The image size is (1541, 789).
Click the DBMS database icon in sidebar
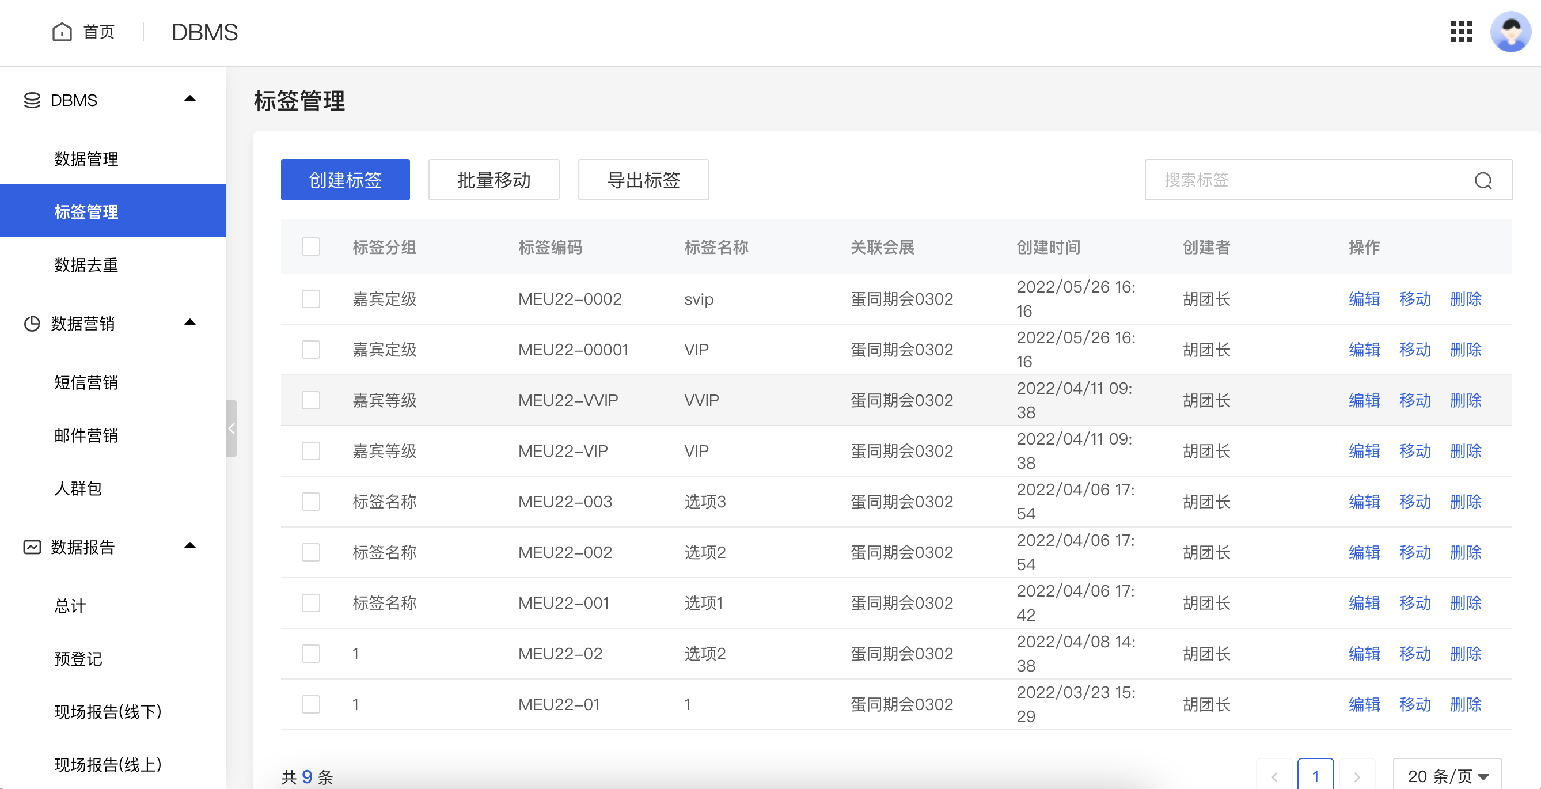click(32, 100)
